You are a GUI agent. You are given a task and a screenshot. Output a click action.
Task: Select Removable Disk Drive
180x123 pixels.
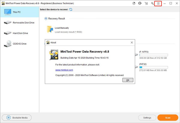tap(20, 22)
